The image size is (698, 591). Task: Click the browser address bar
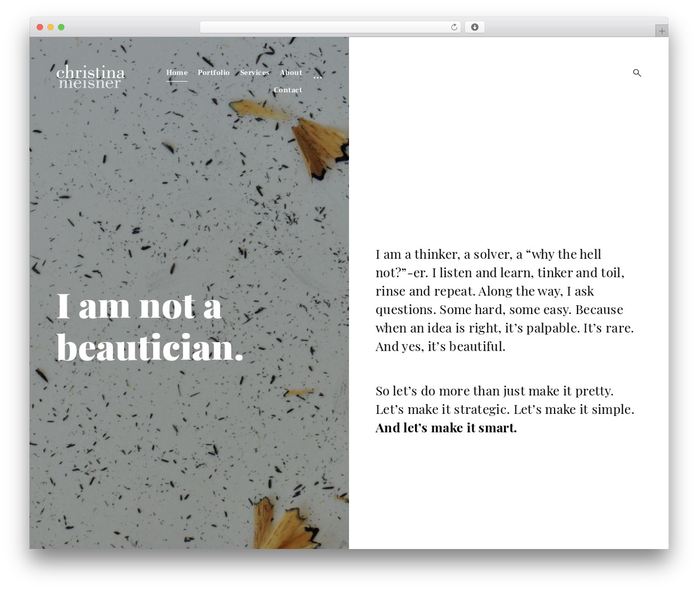pos(330,27)
